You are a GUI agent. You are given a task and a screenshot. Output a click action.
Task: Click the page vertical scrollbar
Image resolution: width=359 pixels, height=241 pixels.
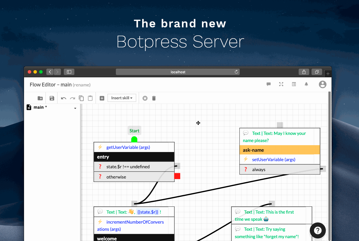click(329, 166)
